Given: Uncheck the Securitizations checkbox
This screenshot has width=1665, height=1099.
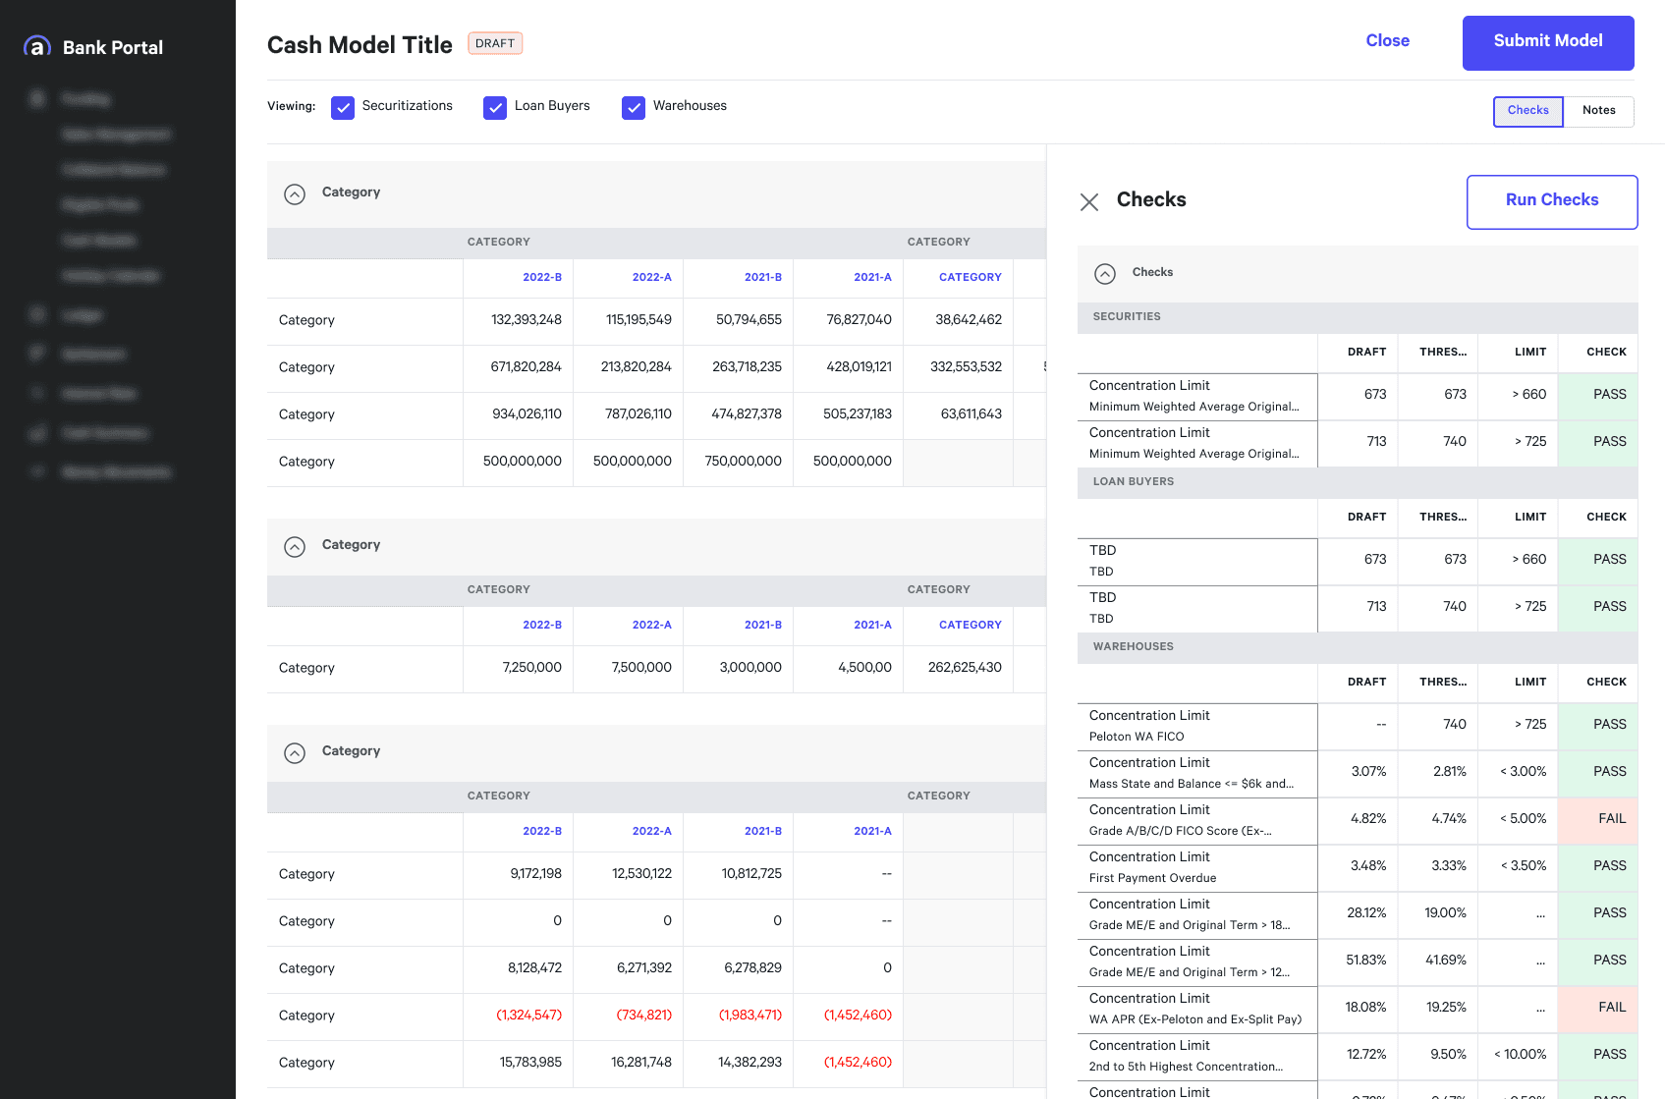Looking at the screenshot, I should pyautogui.click(x=343, y=108).
